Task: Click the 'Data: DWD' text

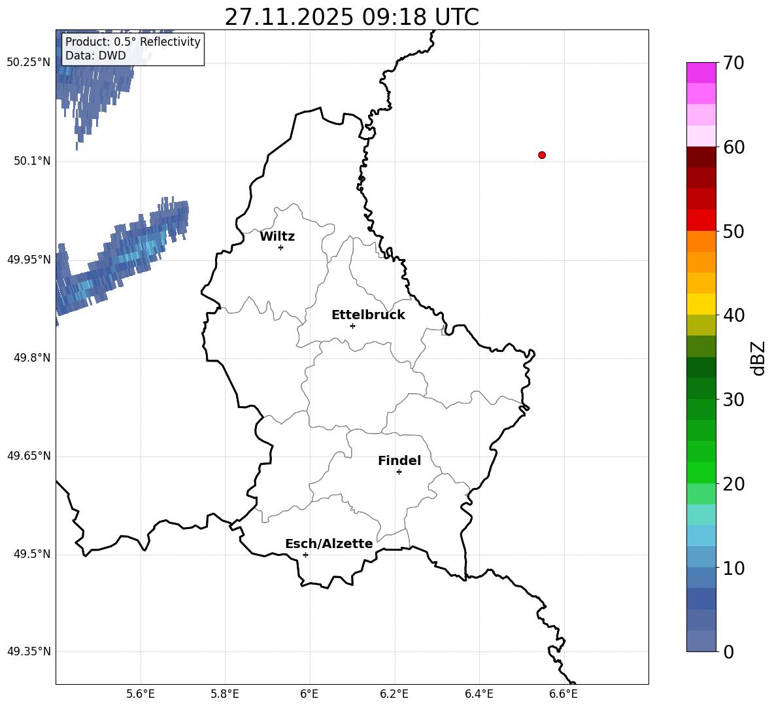Action: [95, 56]
